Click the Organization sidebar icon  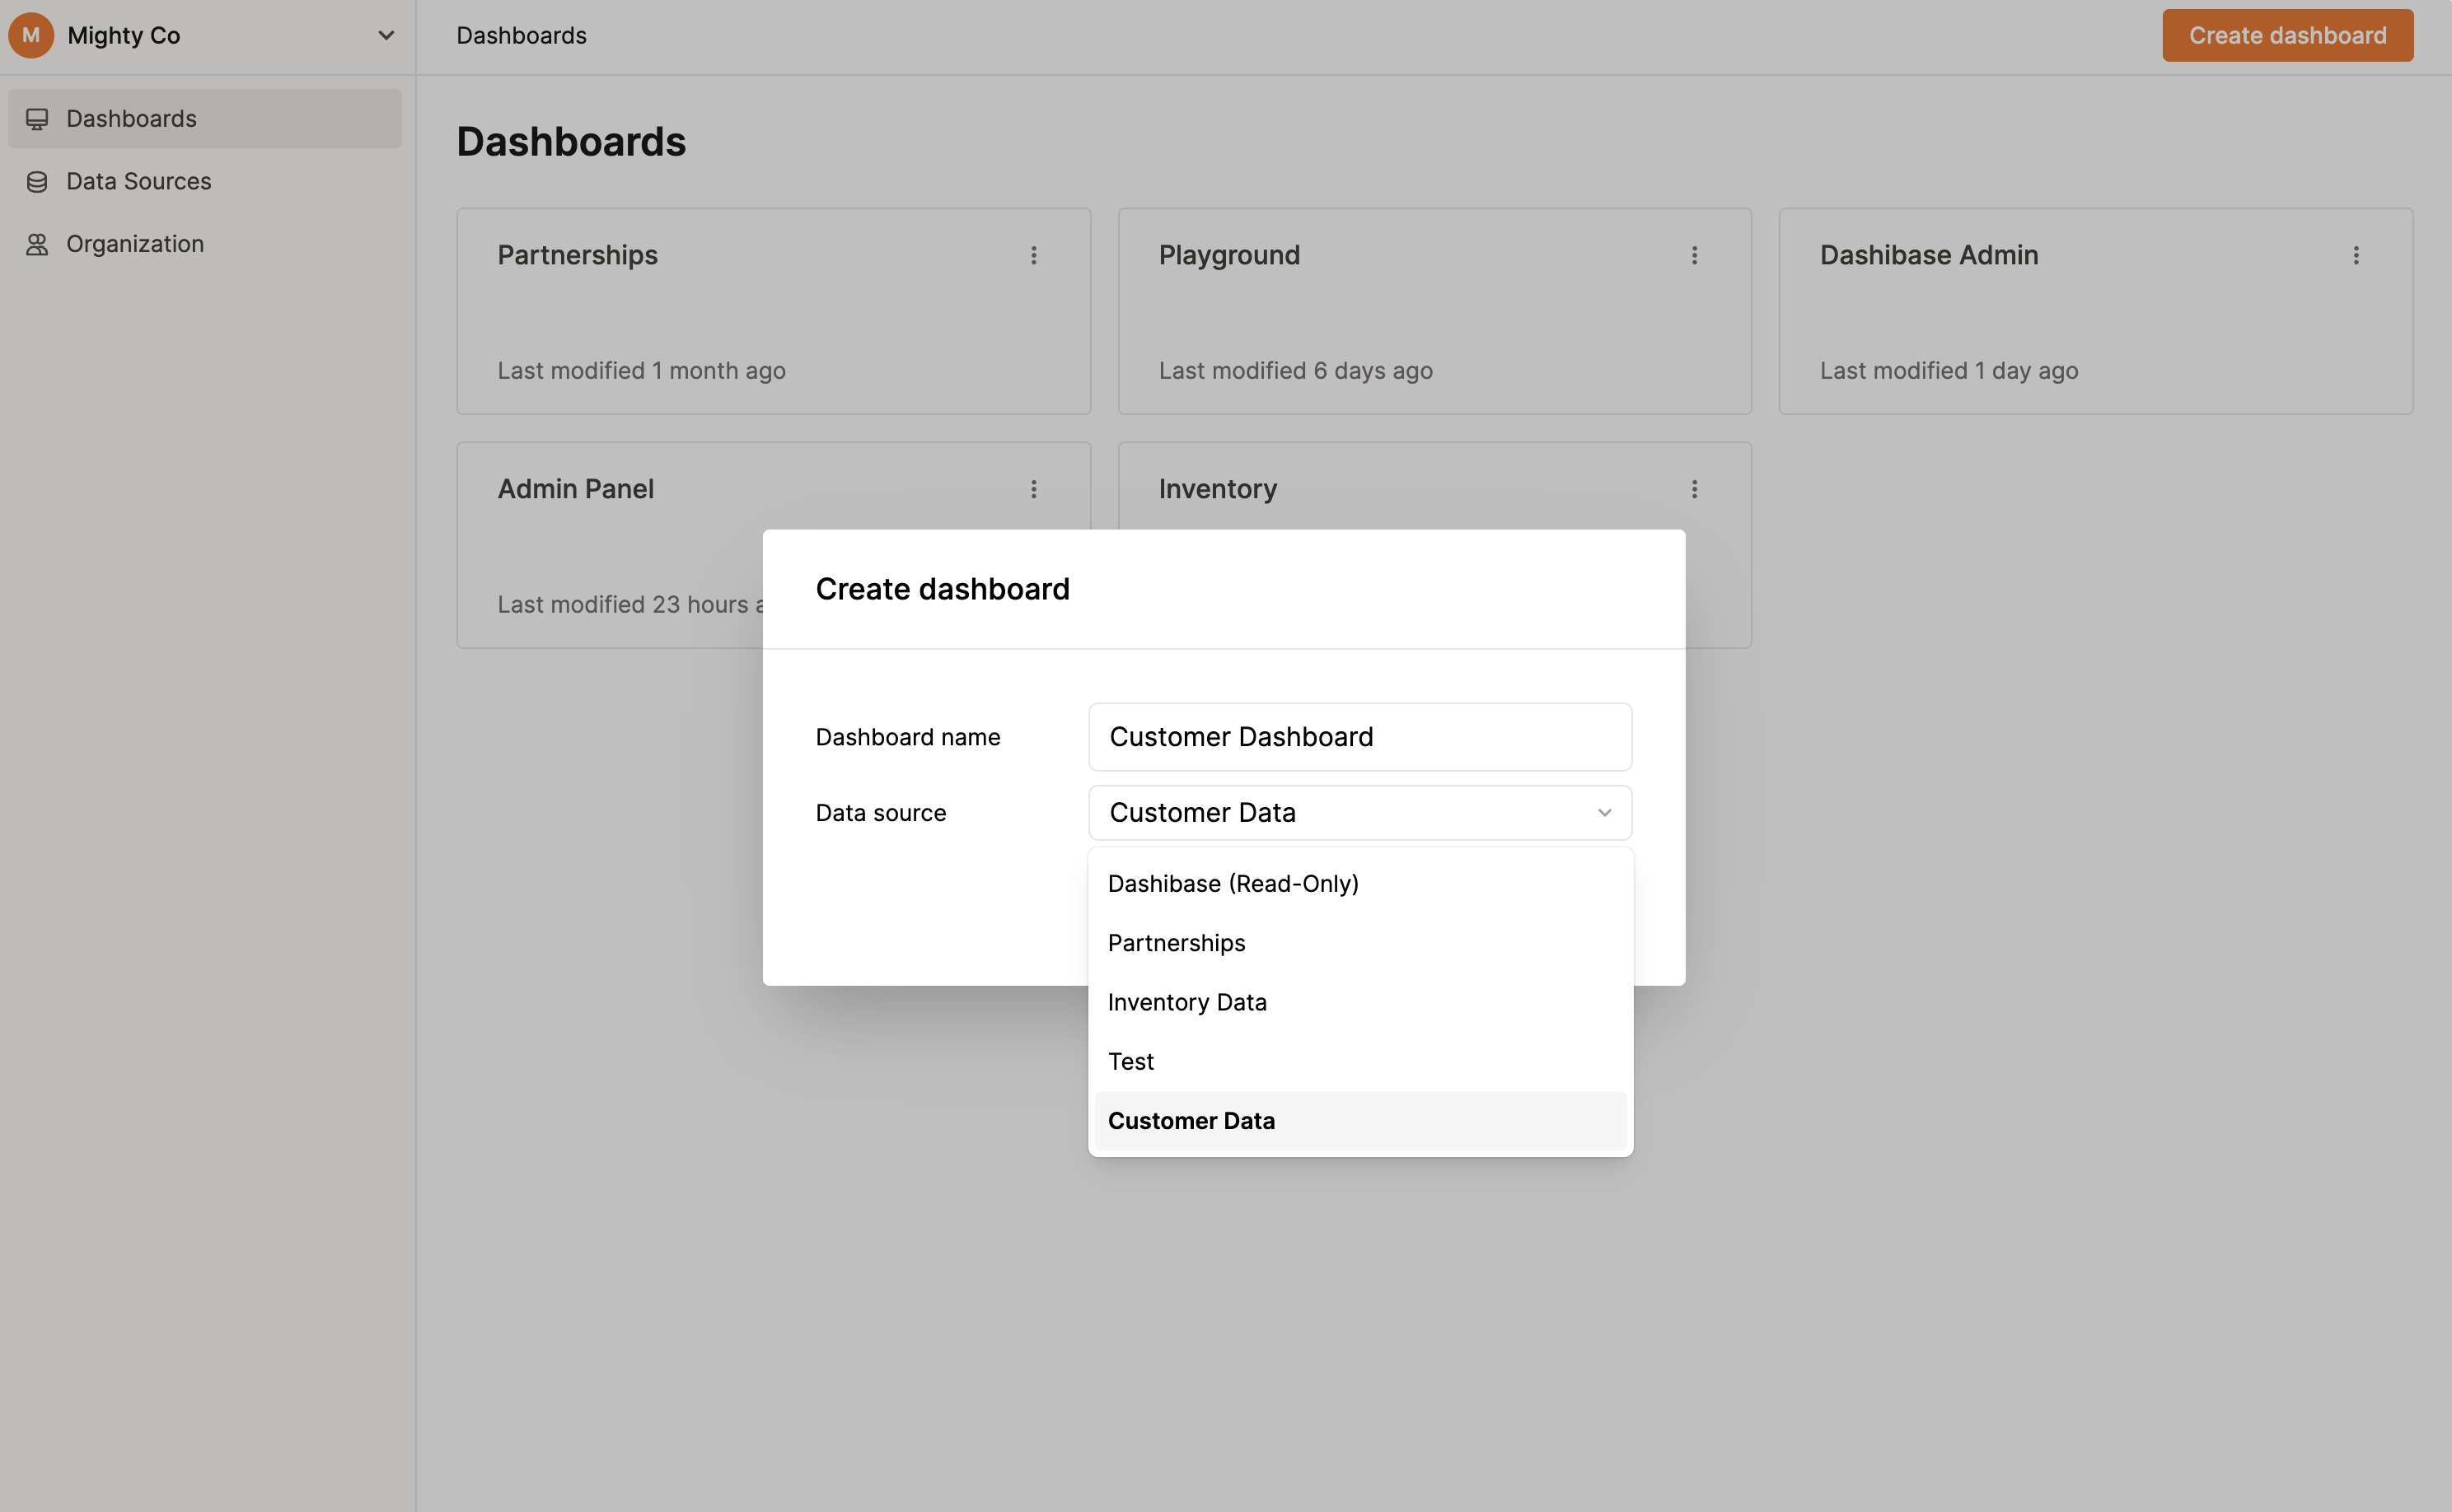[x=37, y=243]
